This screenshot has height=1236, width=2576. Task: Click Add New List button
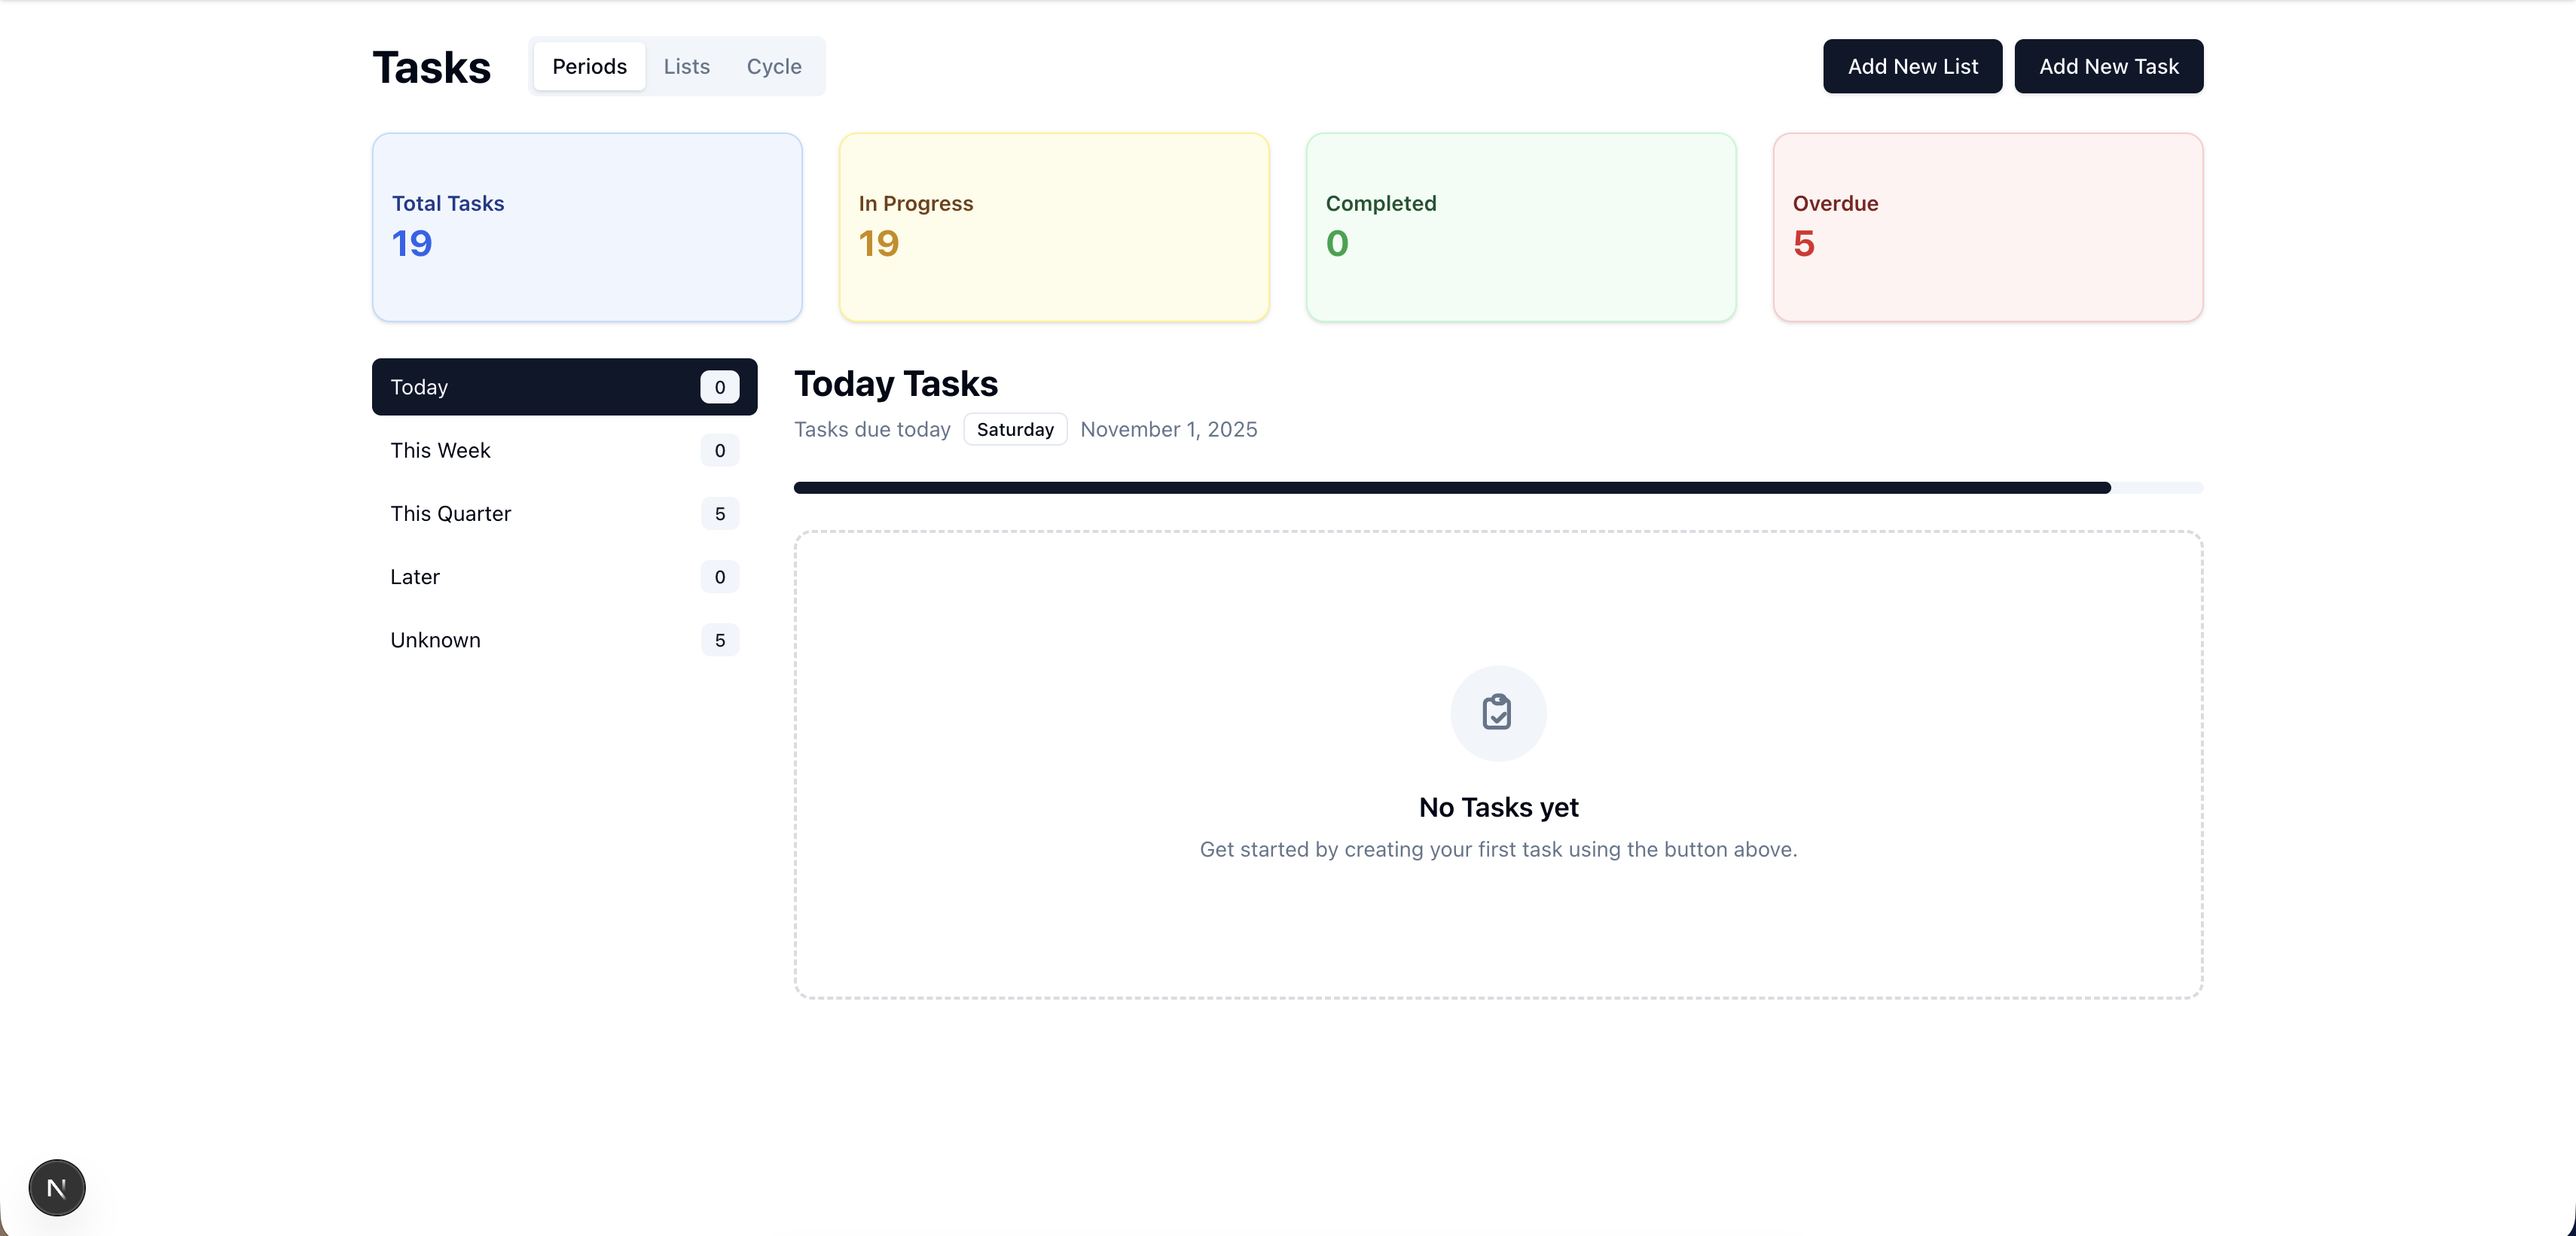(1911, 66)
